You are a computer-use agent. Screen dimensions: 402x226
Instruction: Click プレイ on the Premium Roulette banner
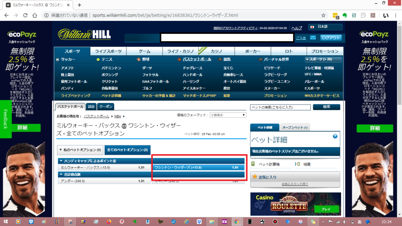(x=325, y=210)
